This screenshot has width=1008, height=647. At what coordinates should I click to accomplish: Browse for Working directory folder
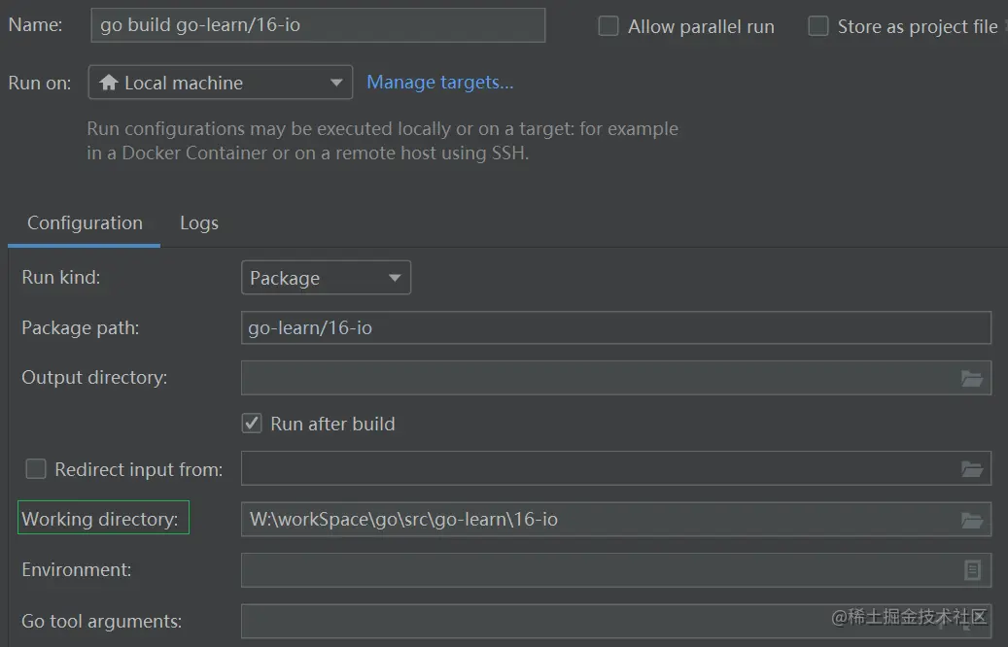[971, 520]
